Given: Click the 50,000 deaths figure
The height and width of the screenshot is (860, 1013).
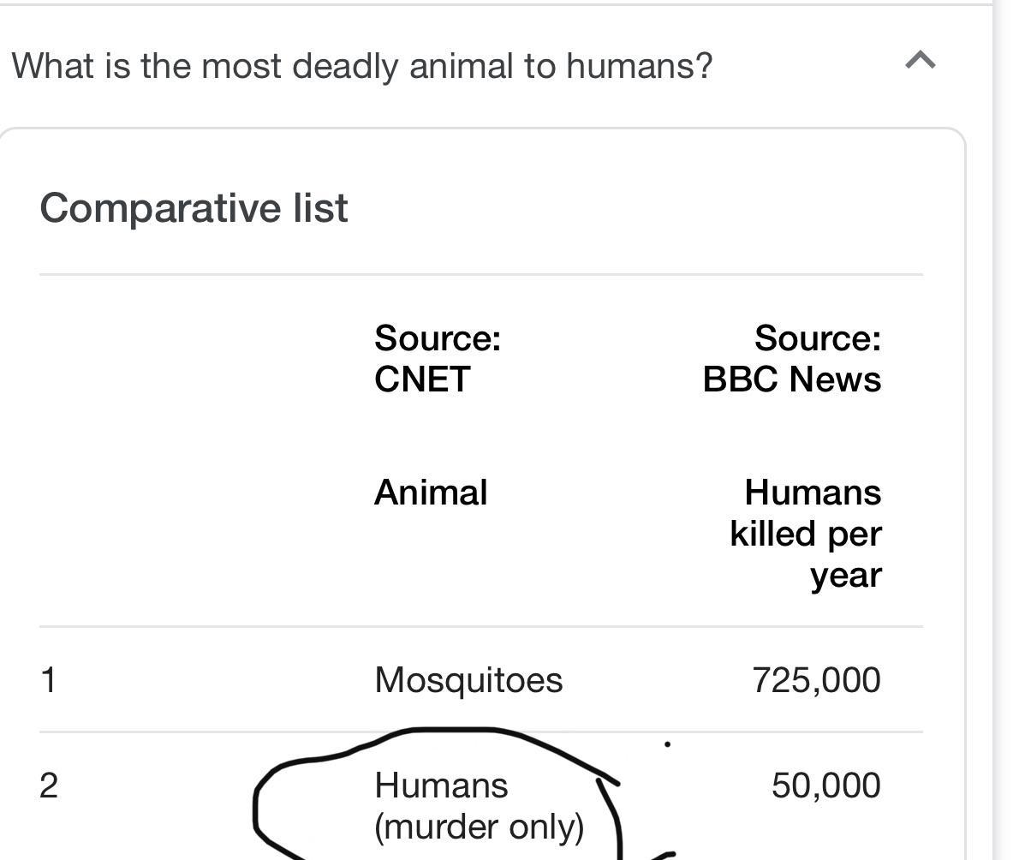Looking at the screenshot, I should 825,785.
